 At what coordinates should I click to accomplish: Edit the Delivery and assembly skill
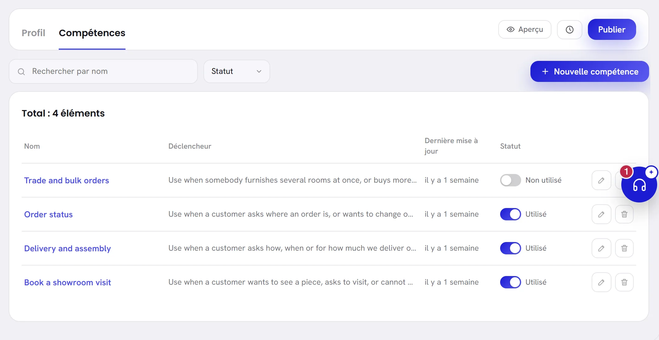point(601,248)
